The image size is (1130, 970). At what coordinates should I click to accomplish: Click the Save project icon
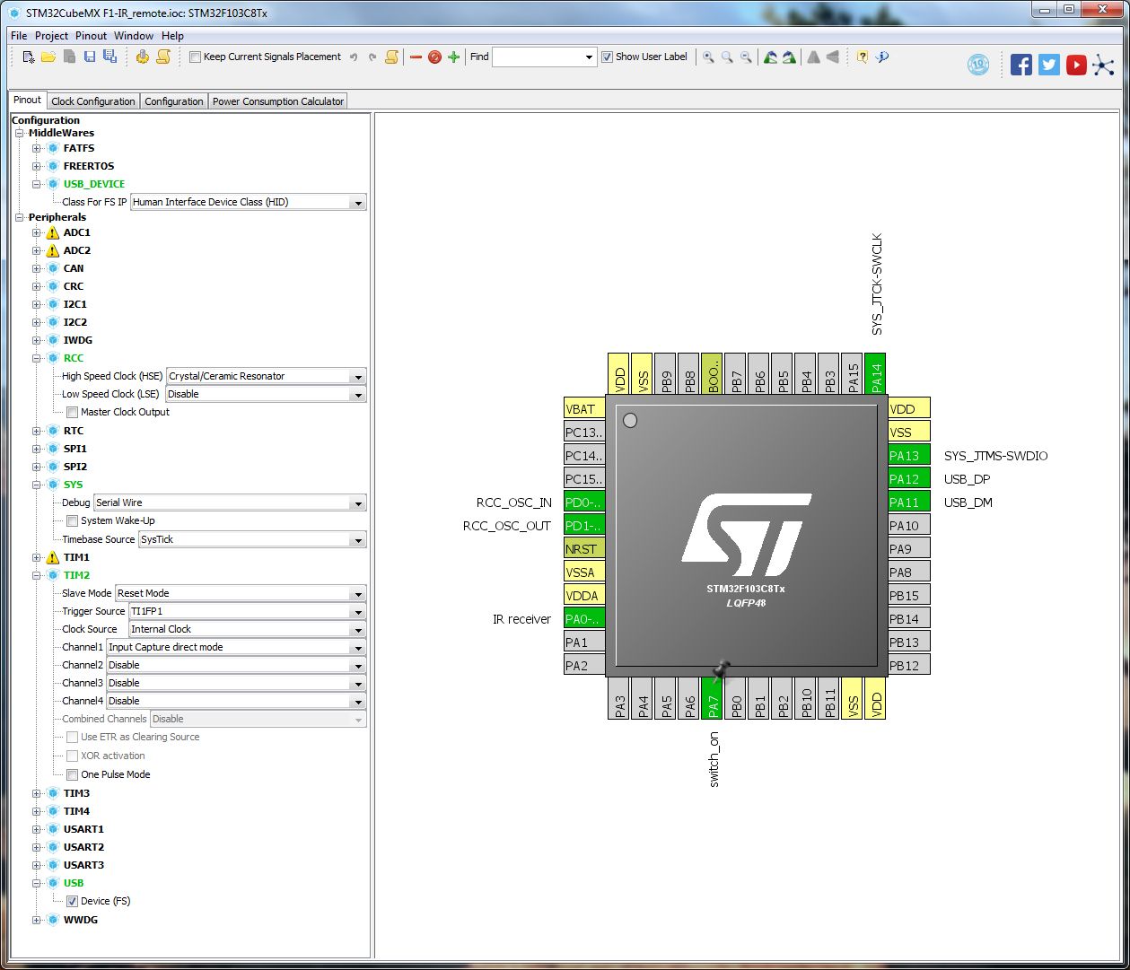tap(89, 57)
